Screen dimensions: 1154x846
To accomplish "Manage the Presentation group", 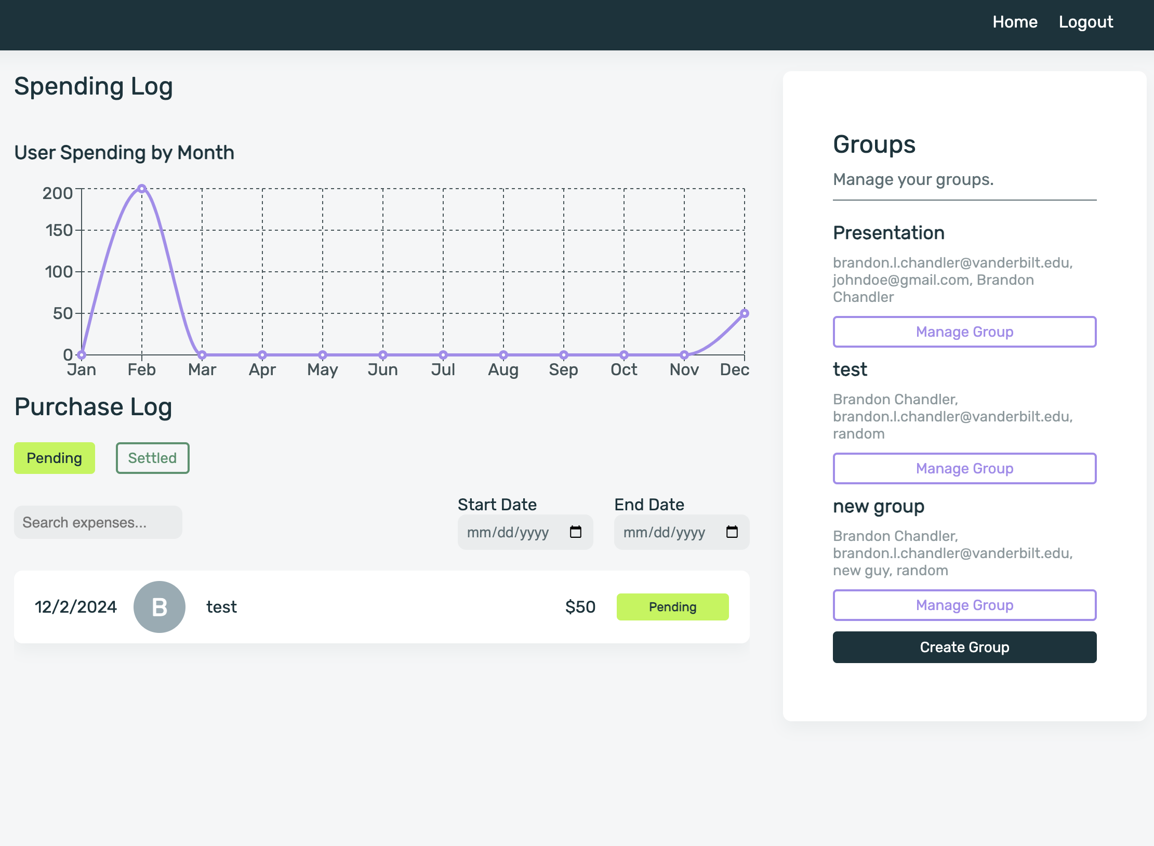I will (964, 332).
